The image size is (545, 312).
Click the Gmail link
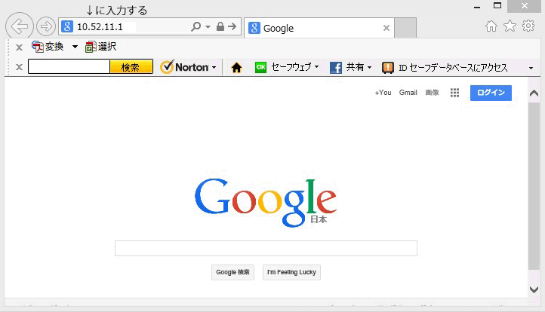click(x=408, y=93)
